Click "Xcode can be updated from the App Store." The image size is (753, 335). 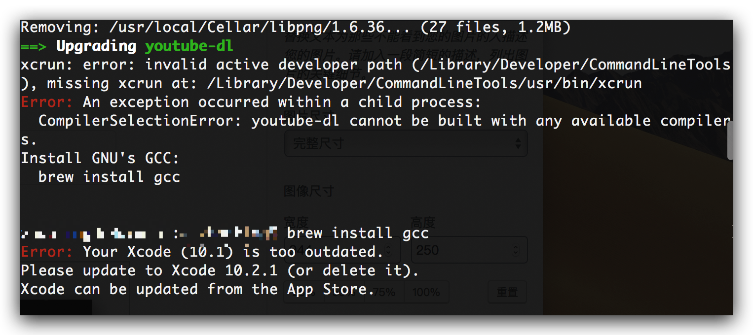(197, 289)
